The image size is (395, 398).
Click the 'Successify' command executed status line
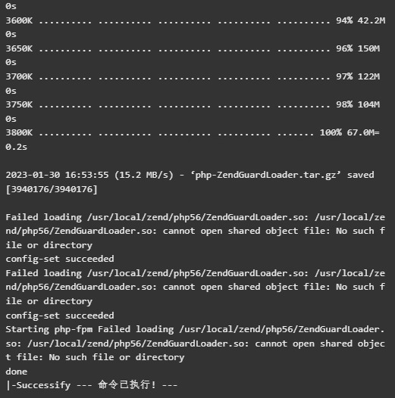[x=92, y=385]
